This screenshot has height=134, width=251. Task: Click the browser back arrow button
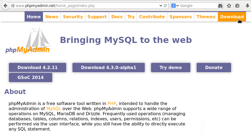[x=5, y=6]
